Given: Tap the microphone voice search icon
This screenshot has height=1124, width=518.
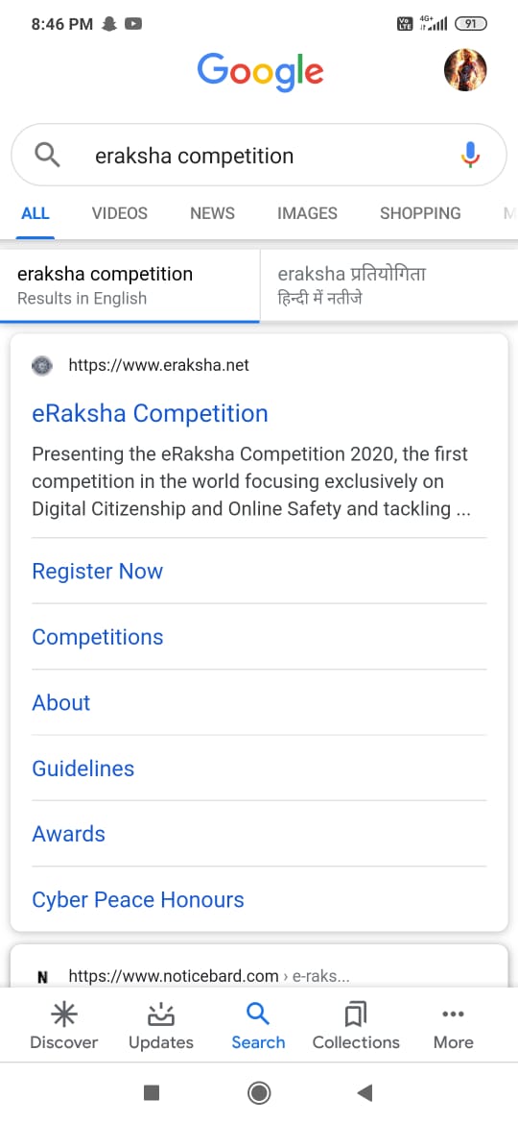Looking at the screenshot, I should coord(469,155).
